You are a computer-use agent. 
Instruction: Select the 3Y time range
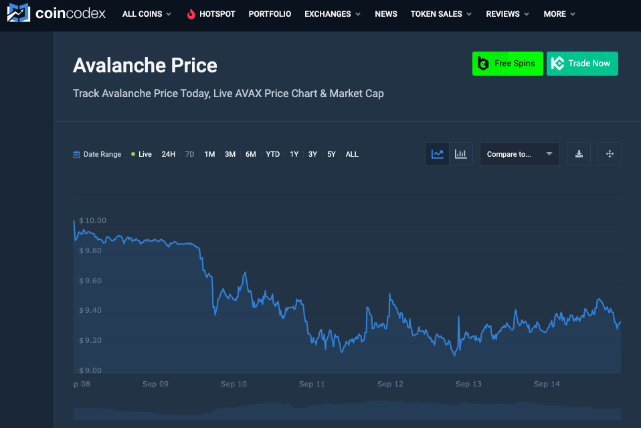tap(312, 154)
